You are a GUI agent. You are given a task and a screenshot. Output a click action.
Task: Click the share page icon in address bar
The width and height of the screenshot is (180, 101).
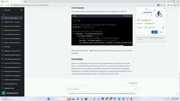(161, 5)
